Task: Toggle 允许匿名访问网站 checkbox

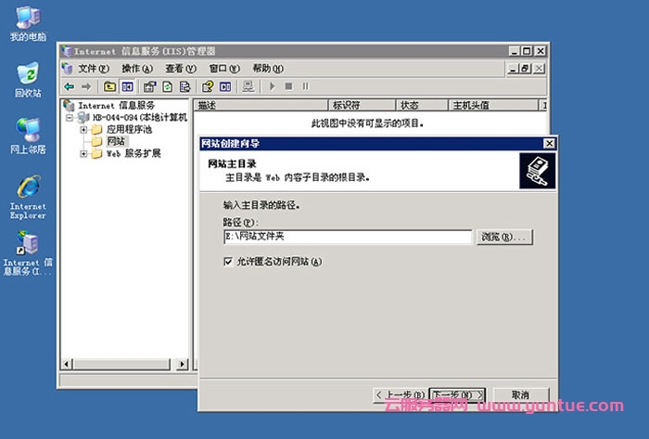Action: (x=228, y=262)
